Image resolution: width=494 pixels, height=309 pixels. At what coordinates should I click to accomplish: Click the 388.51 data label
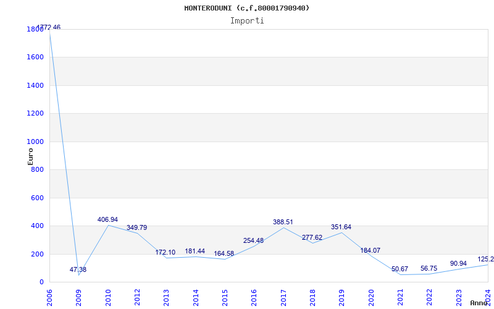pos(283,222)
